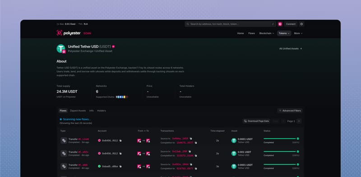The image size is (361, 177).
Task: Copy source tx hash in the 3m ago row
Action: tap(190, 139)
